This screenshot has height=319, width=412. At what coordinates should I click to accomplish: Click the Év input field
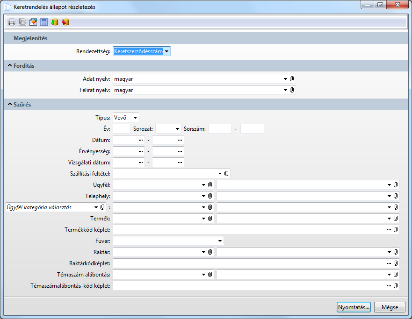tap(122, 128)
